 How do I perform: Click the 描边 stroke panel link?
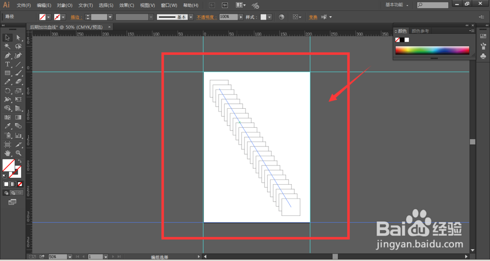coord(76,17)
